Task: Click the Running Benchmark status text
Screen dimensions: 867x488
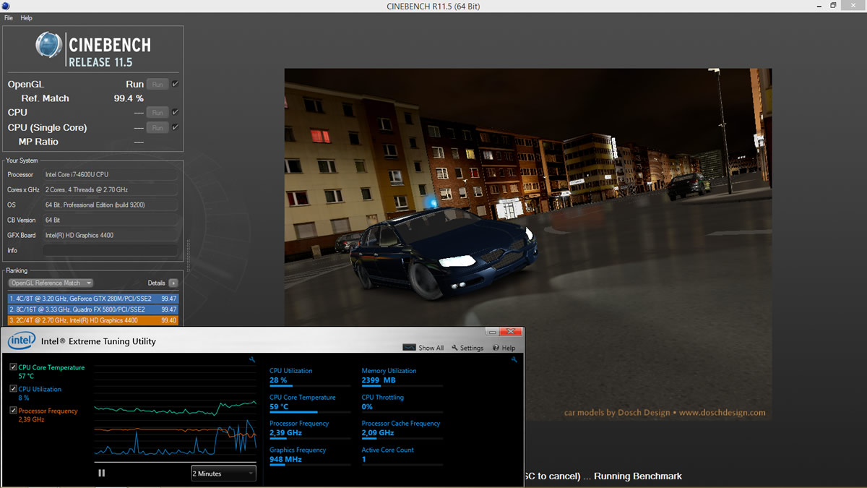Action: click(x=637, y=476)
